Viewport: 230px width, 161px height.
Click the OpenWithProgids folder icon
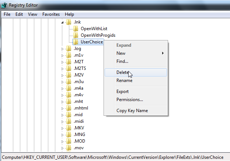click(76, 35)
